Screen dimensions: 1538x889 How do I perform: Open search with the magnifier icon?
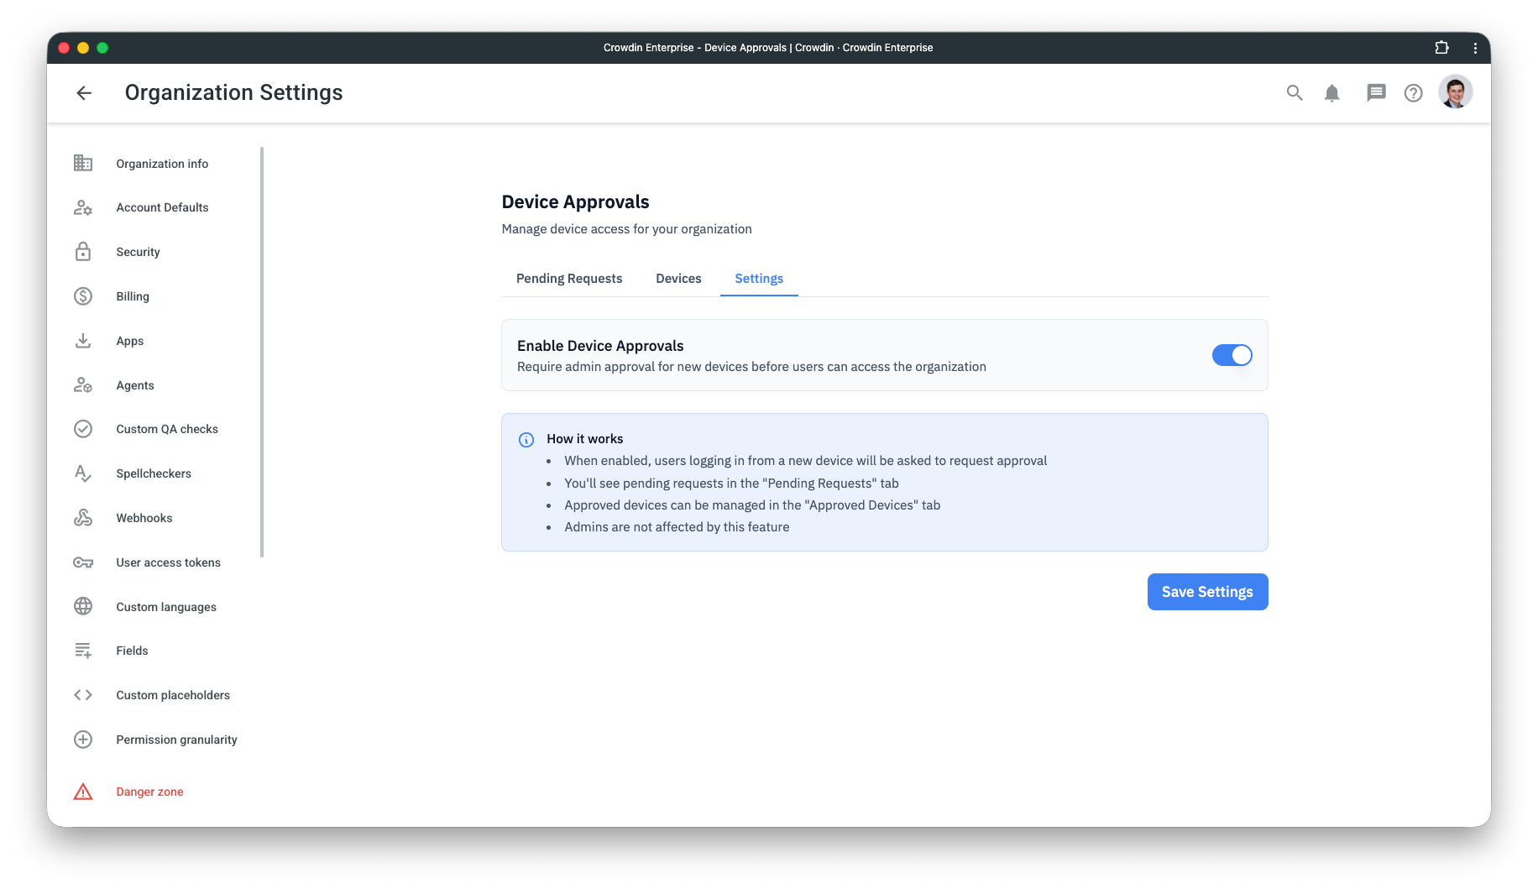[1295, 93]
